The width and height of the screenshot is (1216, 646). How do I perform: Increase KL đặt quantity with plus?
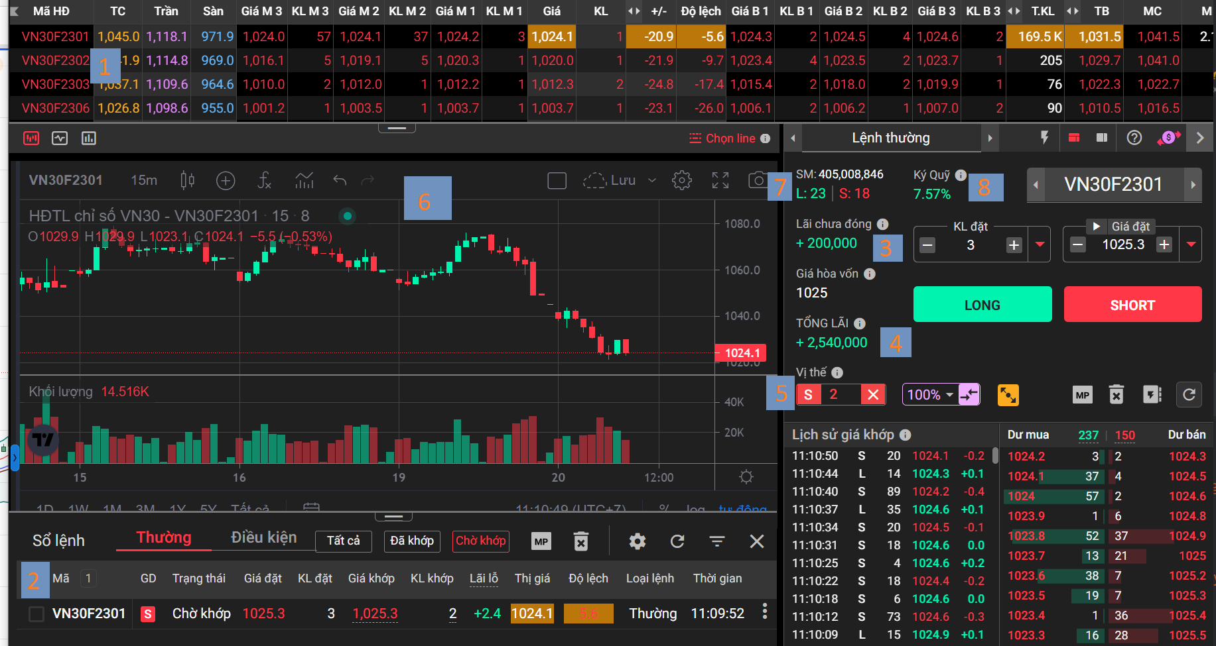1014,245
